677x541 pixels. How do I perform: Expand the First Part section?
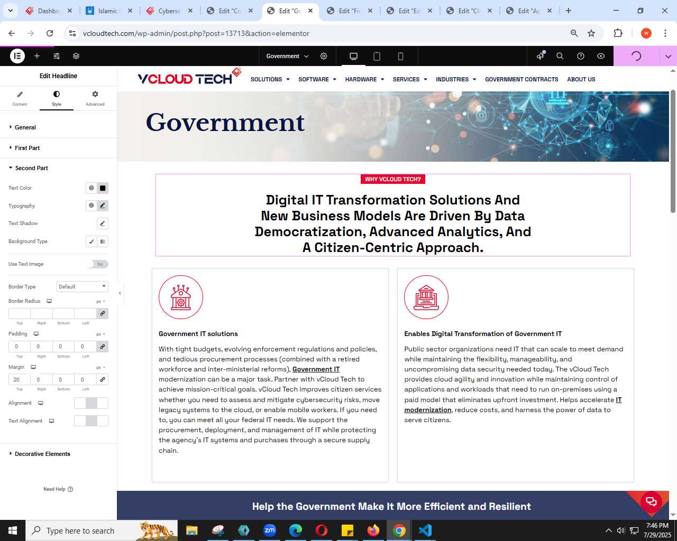[x=58, y=148]
